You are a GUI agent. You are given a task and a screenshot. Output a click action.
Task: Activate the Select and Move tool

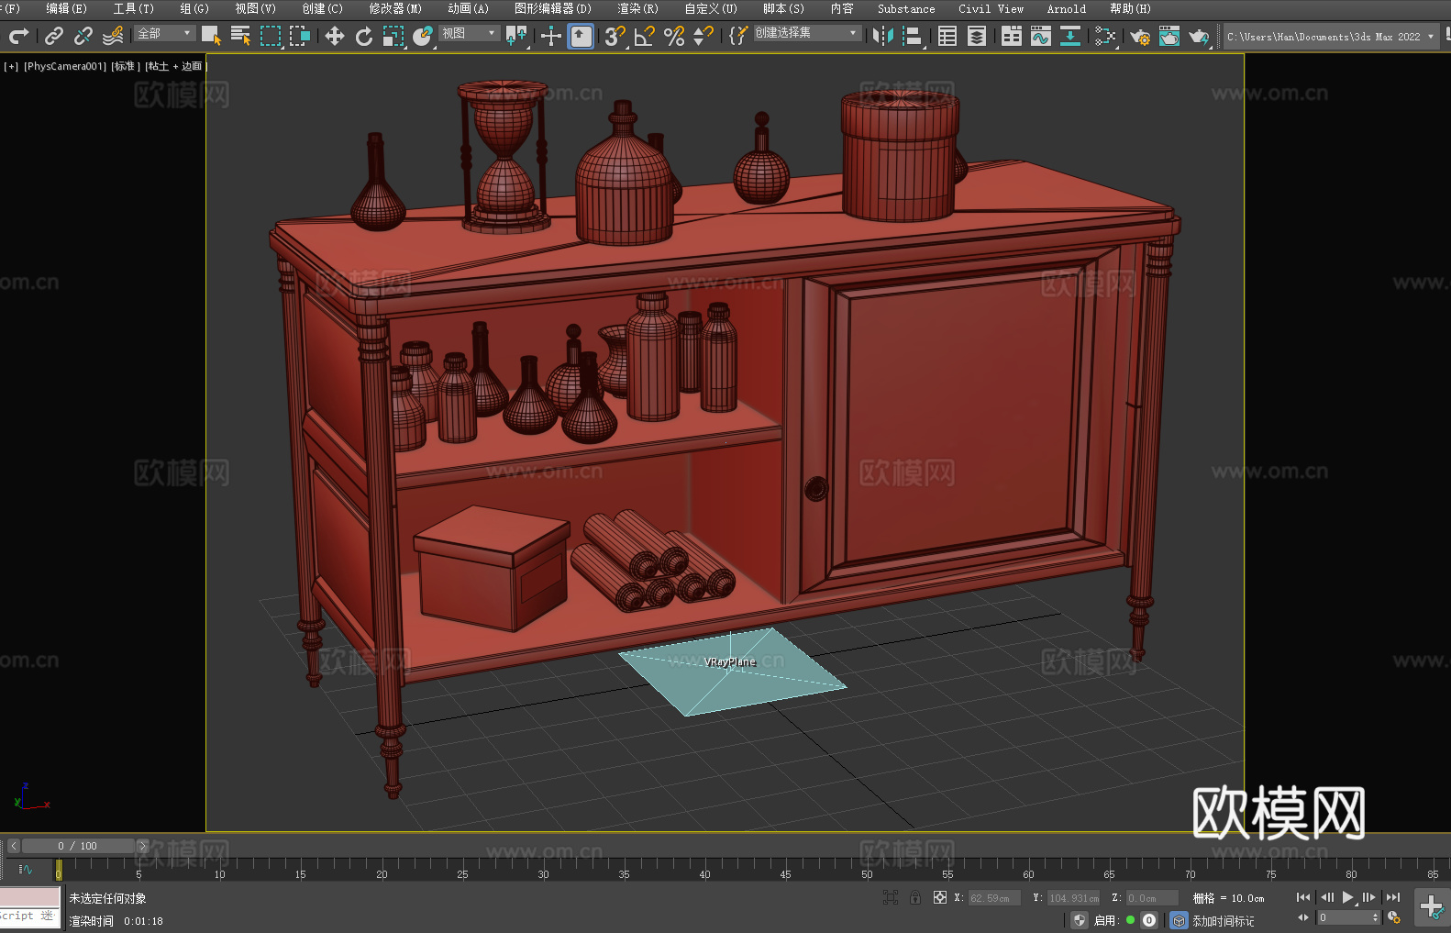(x=335, y=36)
